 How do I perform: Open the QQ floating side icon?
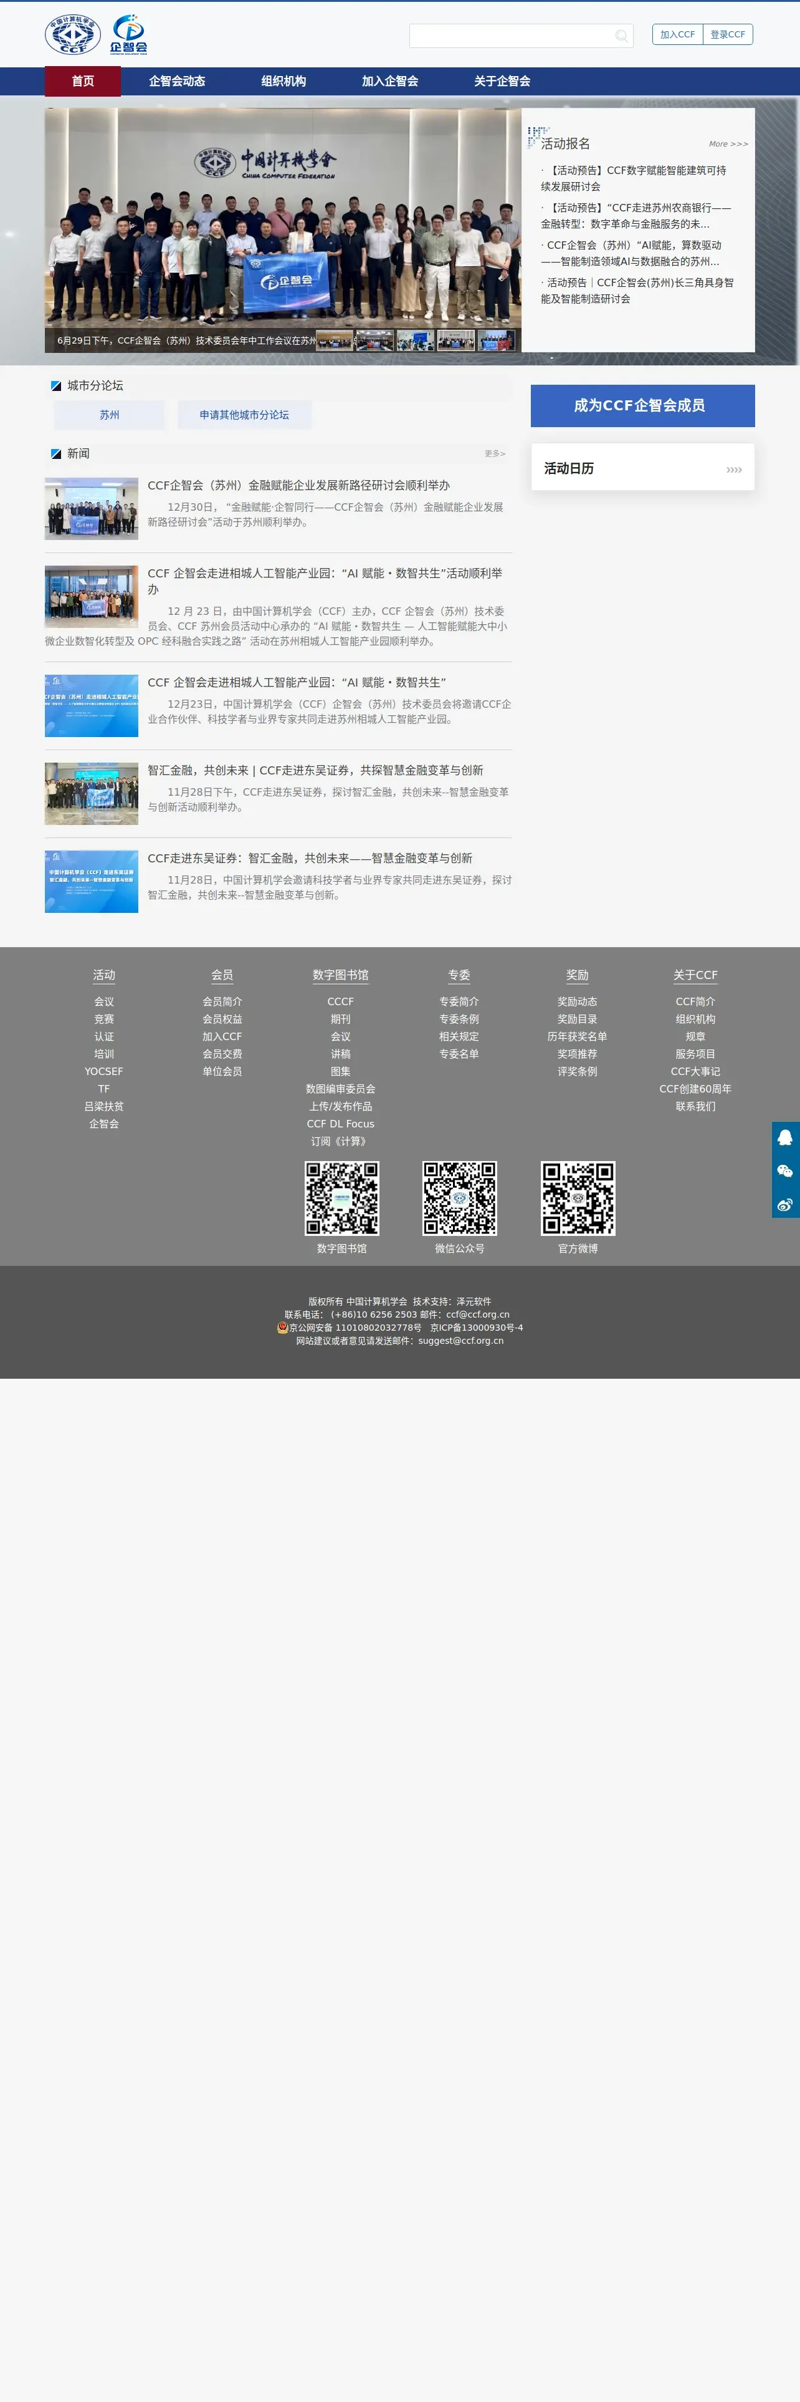coord(785,1137)
